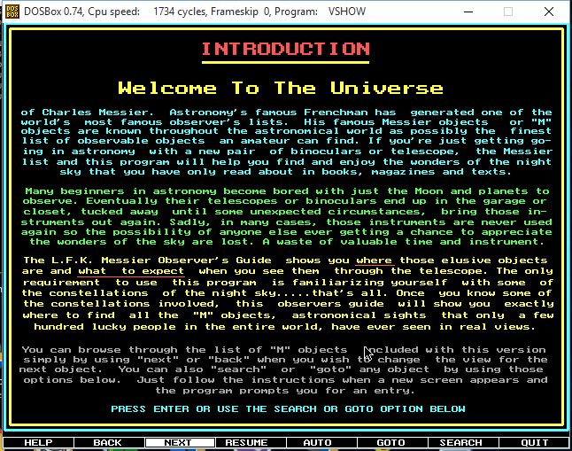Image resolution: width=572 pixels, height=451 pixels.
Task: Click the underlined word "where"
Action: [374, 260]
